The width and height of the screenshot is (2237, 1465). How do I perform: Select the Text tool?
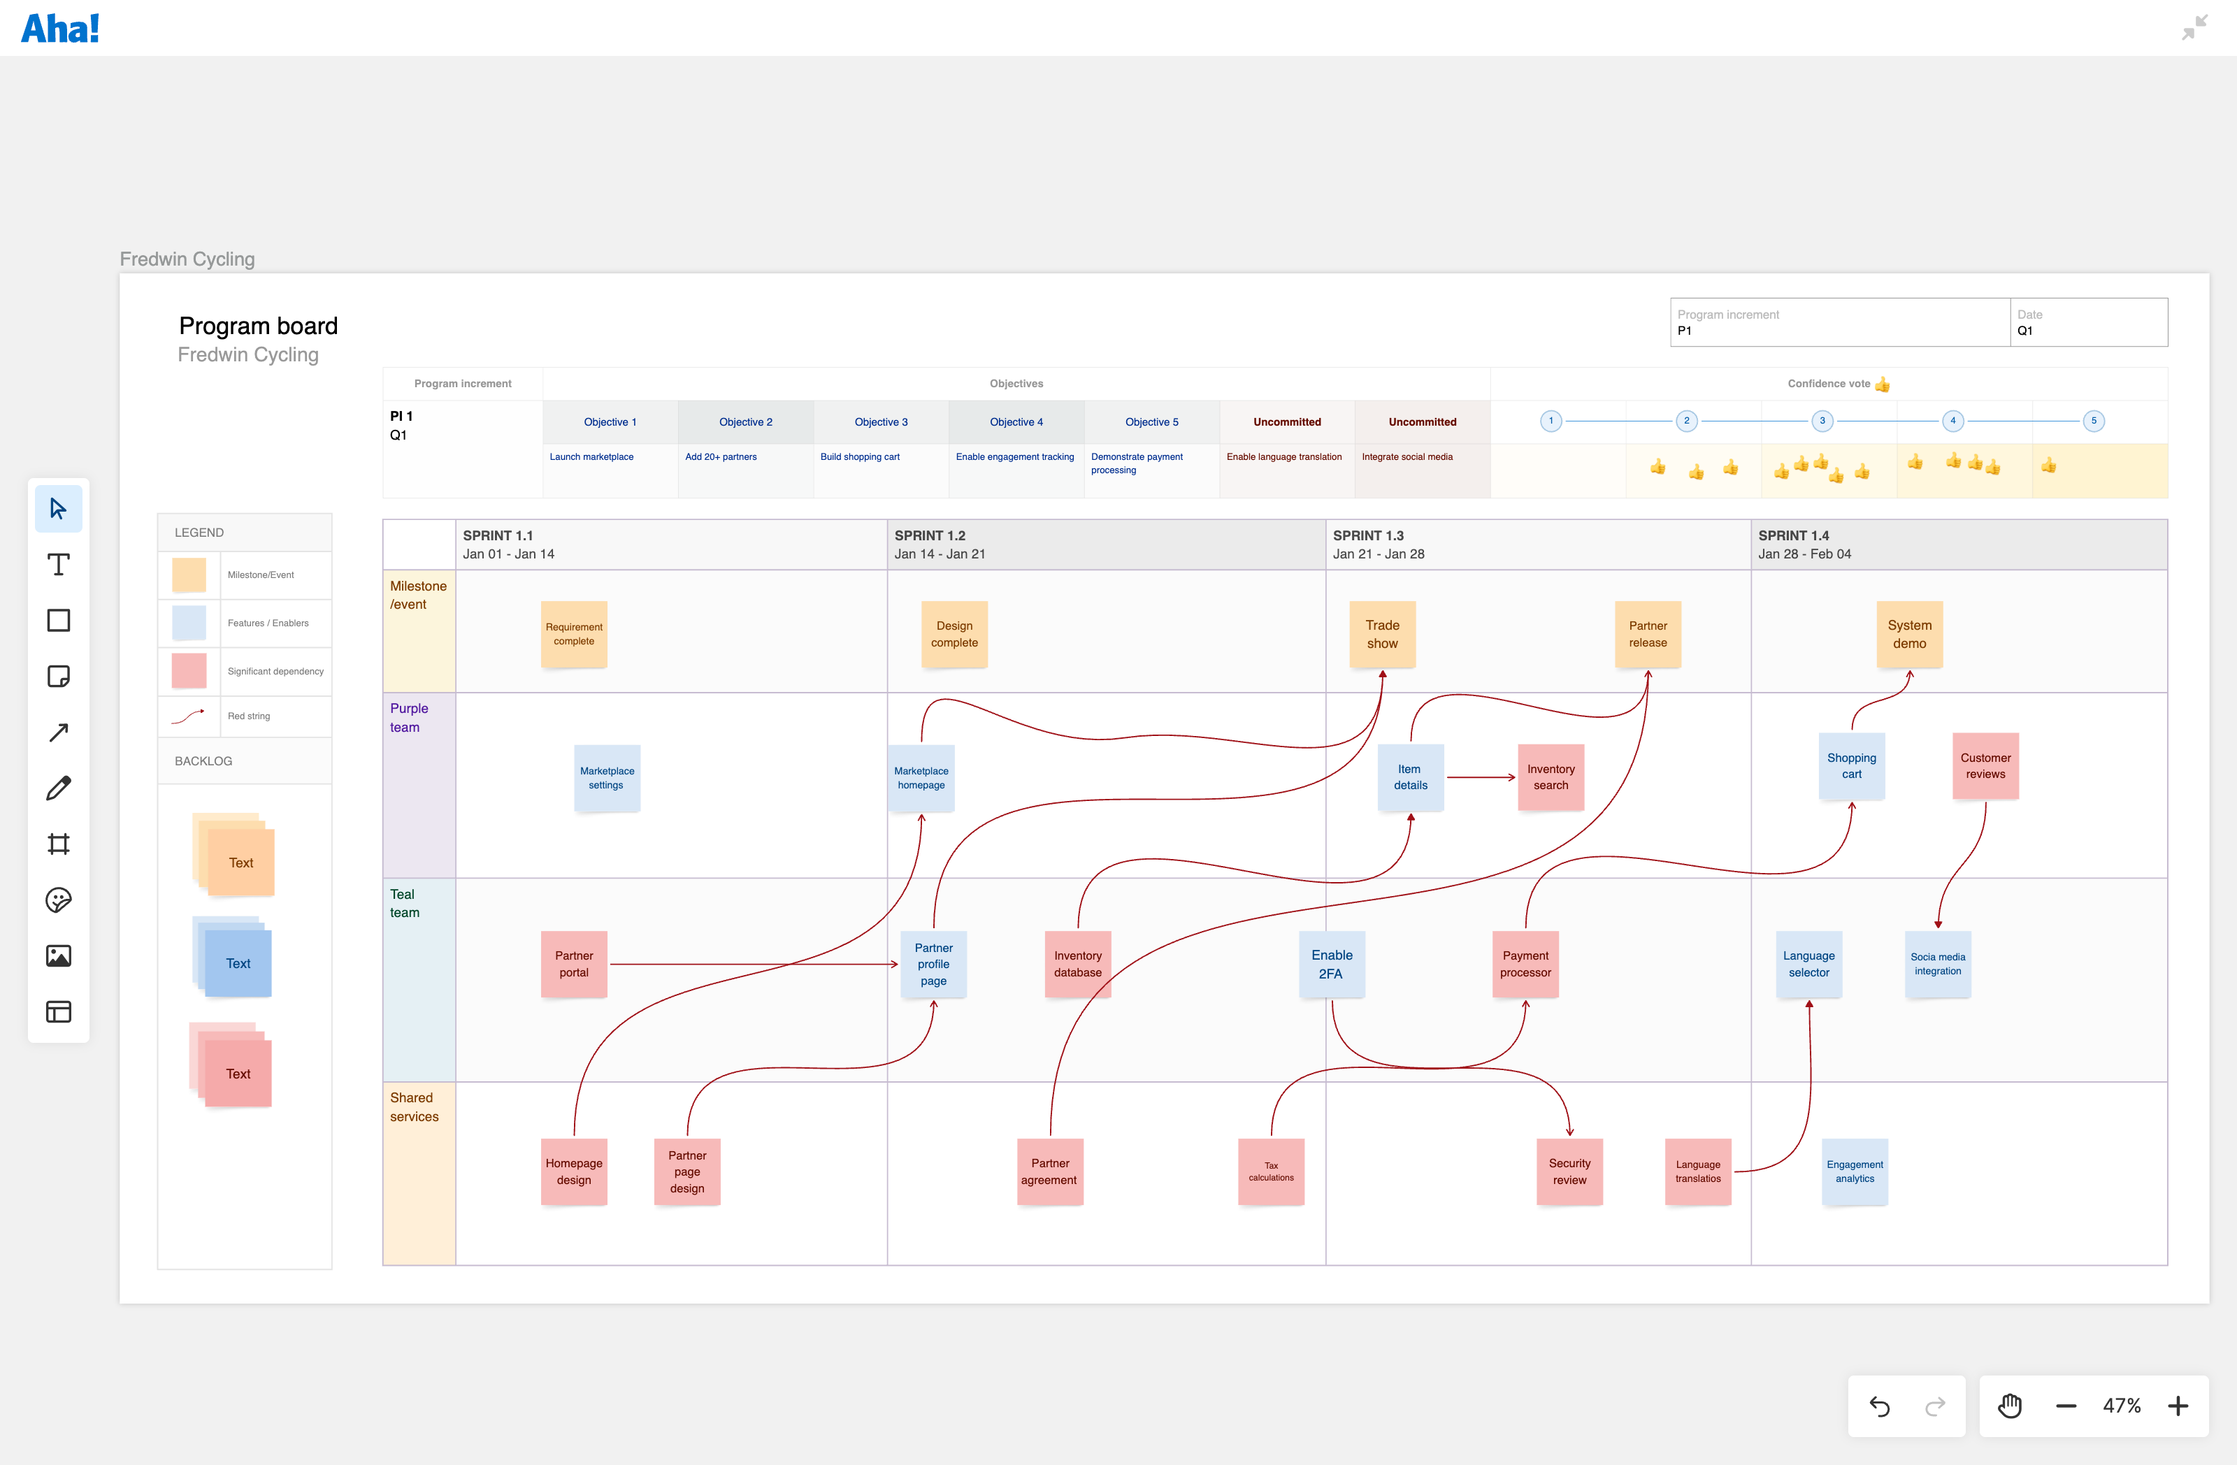pyautogui.click(x=58, y=564)
